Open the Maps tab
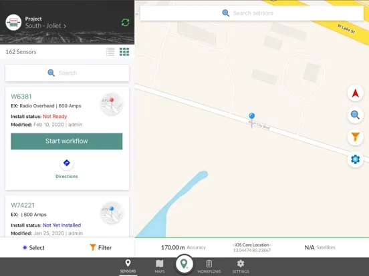The image size is (369, 276). (160, 267)
